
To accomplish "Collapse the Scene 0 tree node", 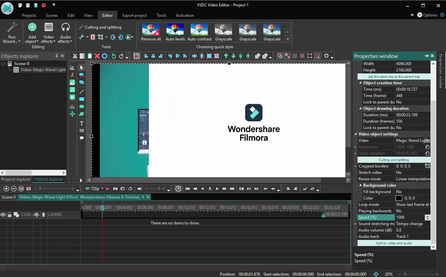I will (3, 64).
